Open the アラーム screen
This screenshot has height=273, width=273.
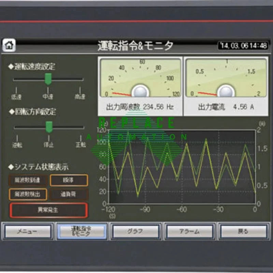click(x=190, y=232)
